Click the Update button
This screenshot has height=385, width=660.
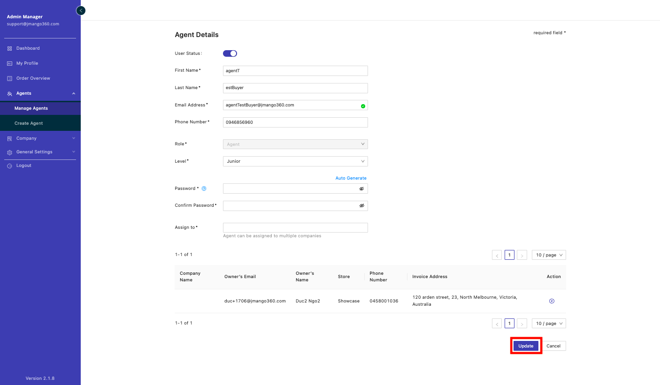point(526,346)
